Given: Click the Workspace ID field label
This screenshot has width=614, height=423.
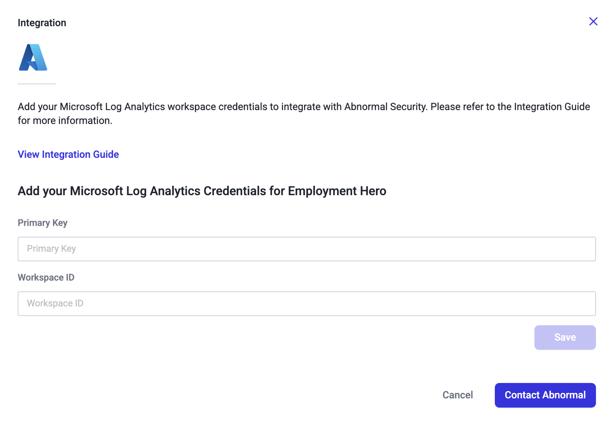Looking at the screenshot, I should (x=46, y=278).
